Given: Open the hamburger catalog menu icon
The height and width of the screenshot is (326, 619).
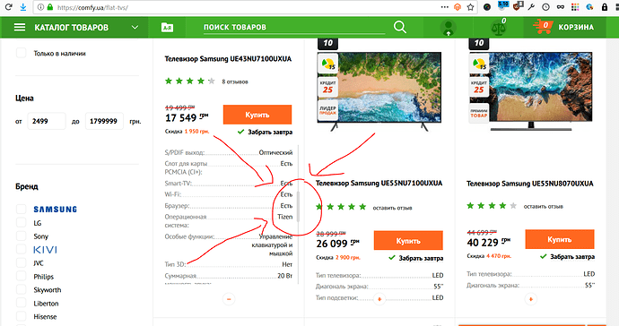Looking at the screenshot, I should click(x=20, y=27).
